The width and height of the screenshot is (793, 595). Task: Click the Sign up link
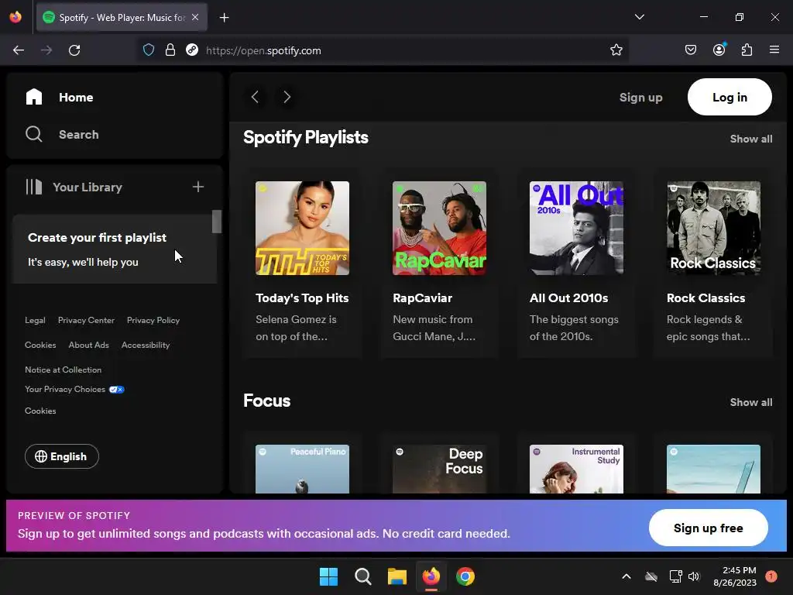click(640, 97)
